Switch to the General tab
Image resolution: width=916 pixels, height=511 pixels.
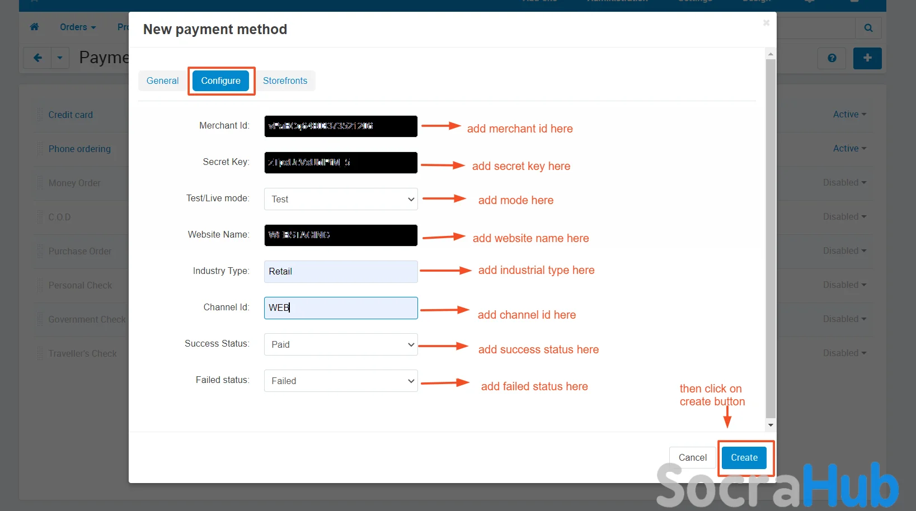pos(162,81)
